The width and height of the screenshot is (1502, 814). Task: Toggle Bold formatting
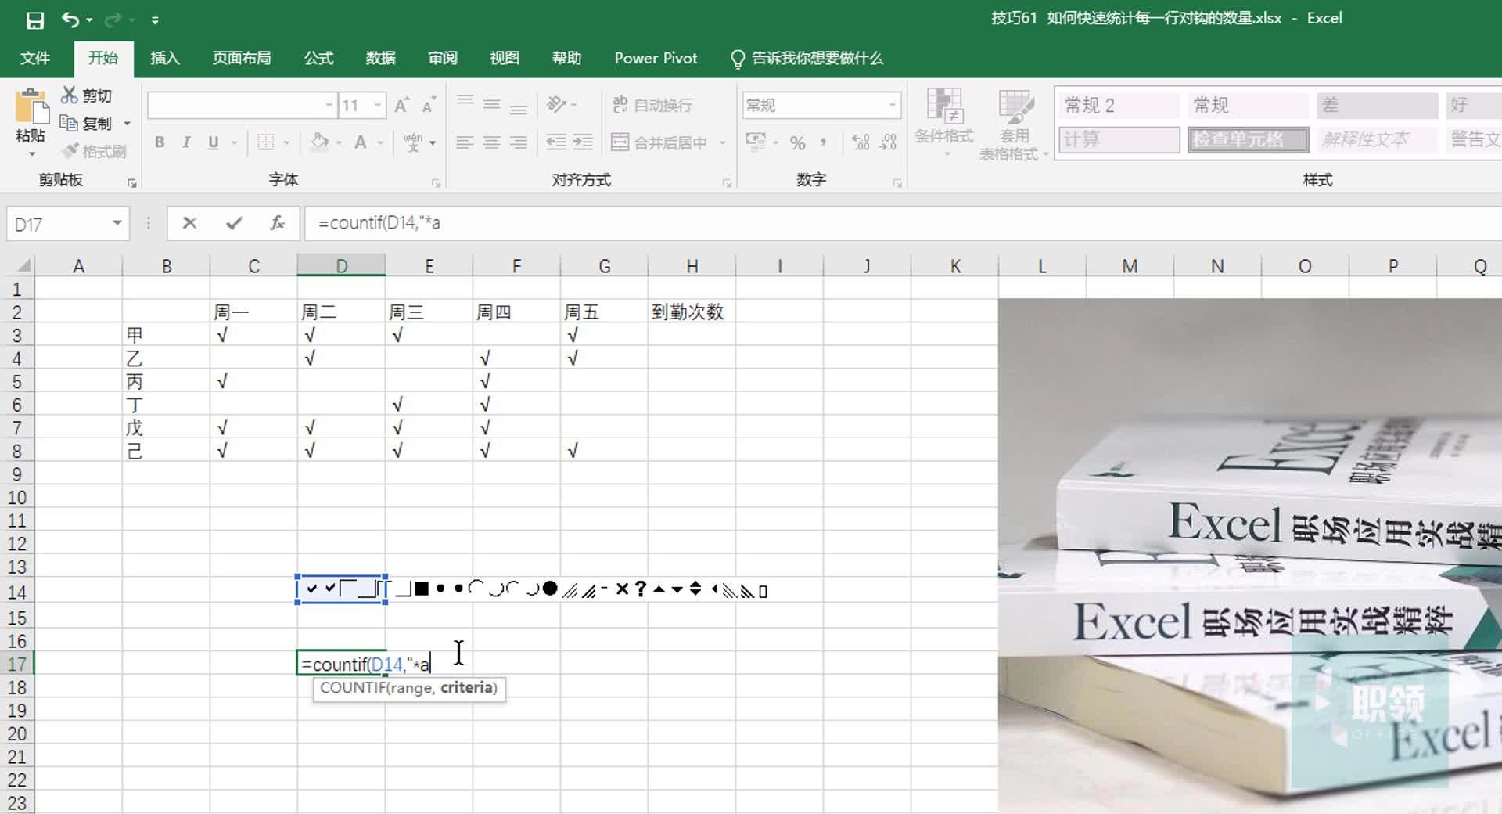point(160,142)
